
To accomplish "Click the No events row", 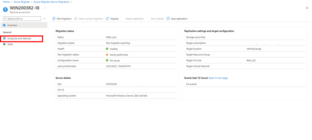I will point(245,84).
